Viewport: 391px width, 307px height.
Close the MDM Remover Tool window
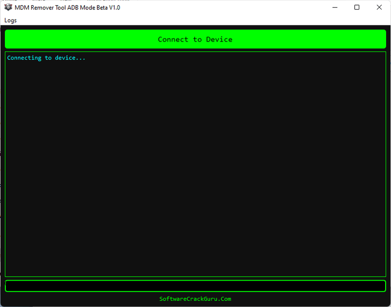pos(379,7)
